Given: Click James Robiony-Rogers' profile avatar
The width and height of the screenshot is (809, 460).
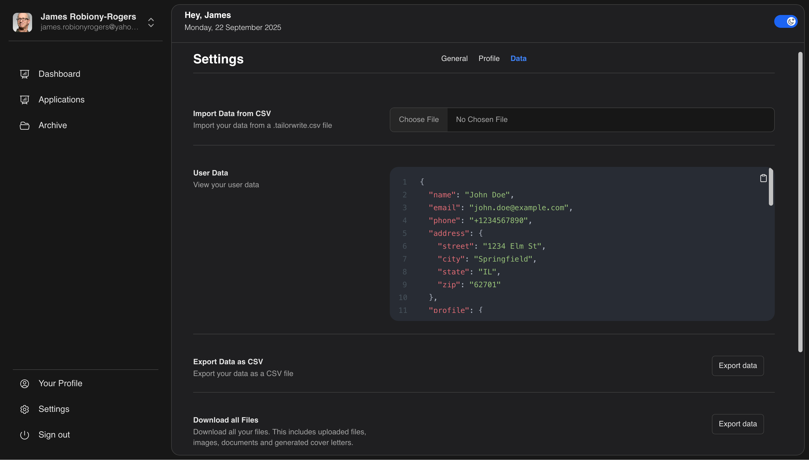Looking at the screenshot, I should (22, 22).
